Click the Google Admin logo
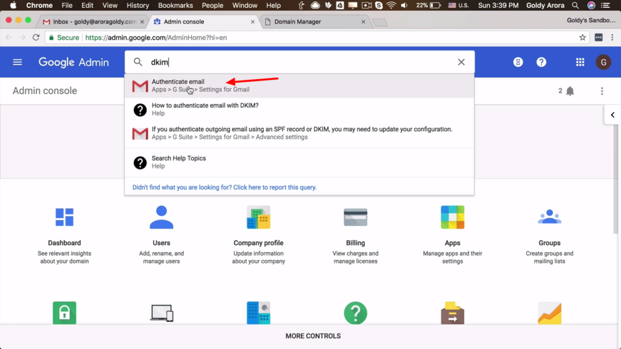 [x=74, y=62]
